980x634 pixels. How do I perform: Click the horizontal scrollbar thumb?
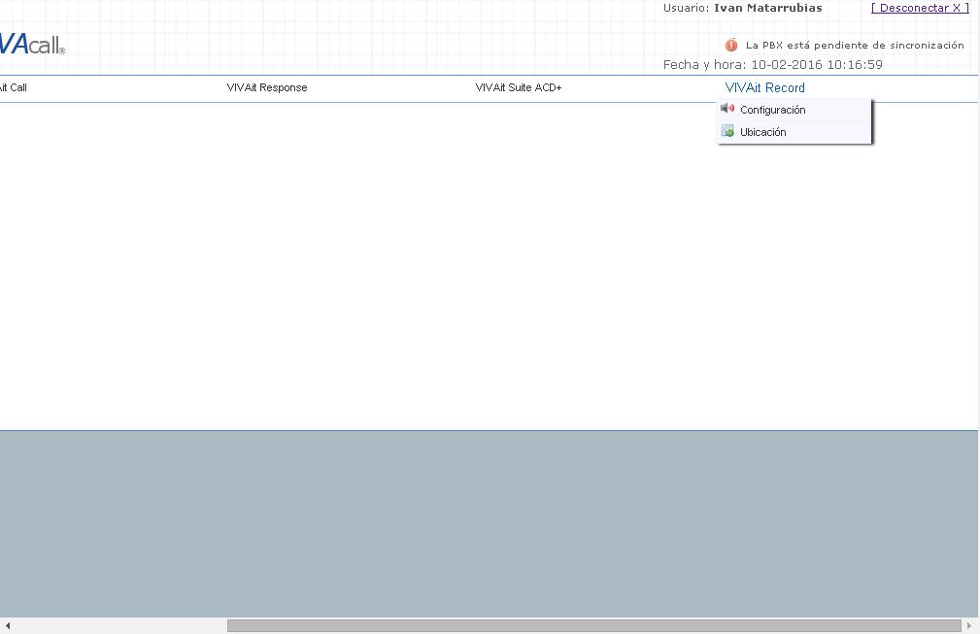593,626
